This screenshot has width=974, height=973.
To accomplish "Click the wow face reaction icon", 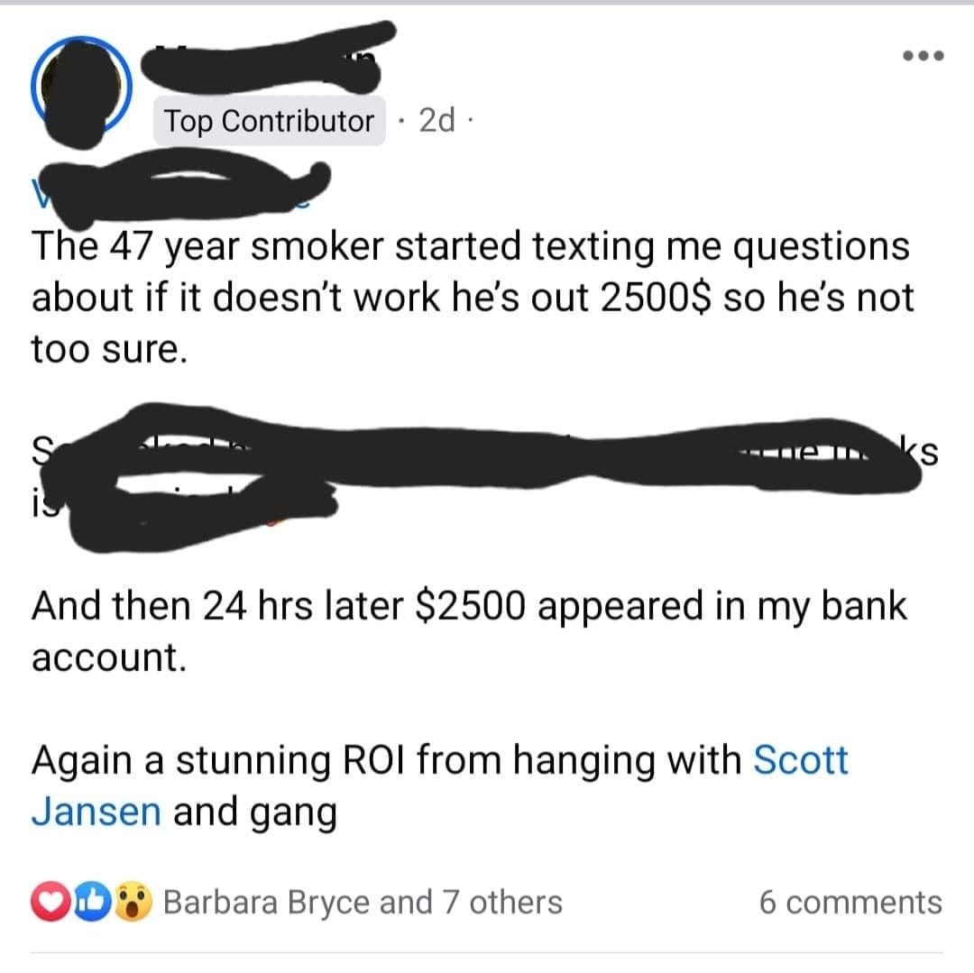I will tap(133, 902).
